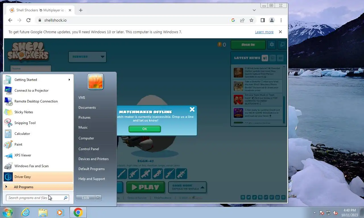Open Pictures from Start menu
This screenshot has width=364, height=218.
pyautogui.click(x=84, y=118)
